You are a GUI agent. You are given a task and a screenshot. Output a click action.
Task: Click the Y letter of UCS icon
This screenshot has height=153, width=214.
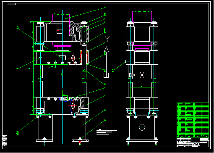pyautogui.click(x=107, y=39)
